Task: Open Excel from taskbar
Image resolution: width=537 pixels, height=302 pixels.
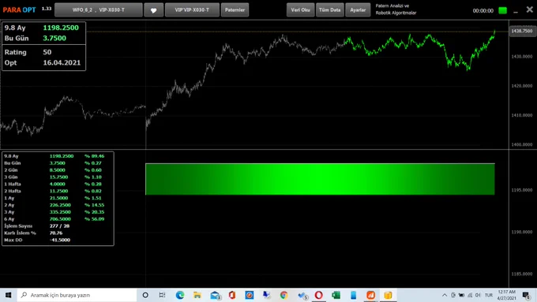Action: coord(336,295)
